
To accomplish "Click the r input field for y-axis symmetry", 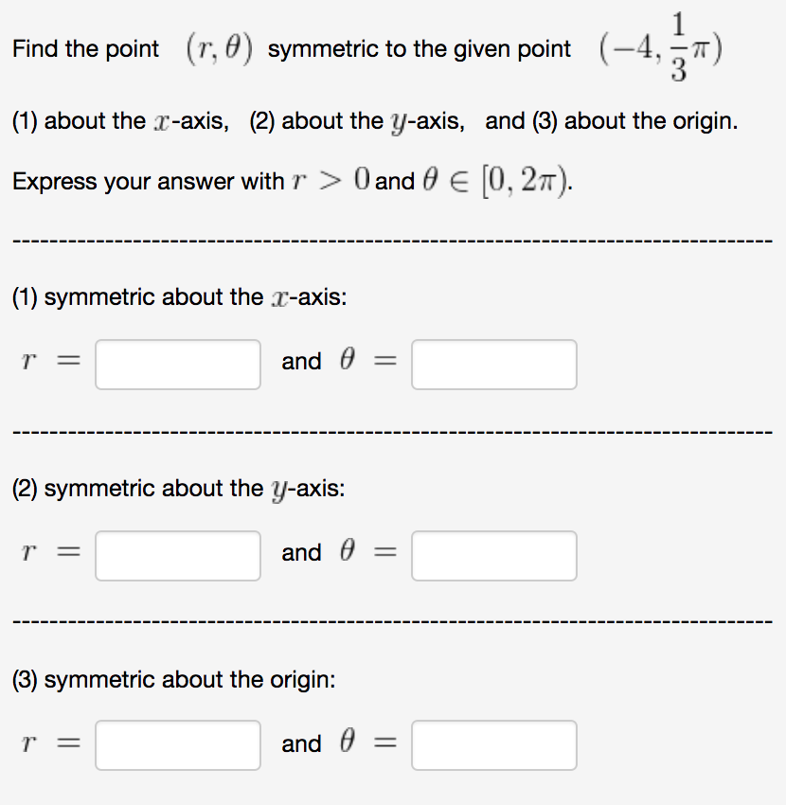I will [177, 556].
